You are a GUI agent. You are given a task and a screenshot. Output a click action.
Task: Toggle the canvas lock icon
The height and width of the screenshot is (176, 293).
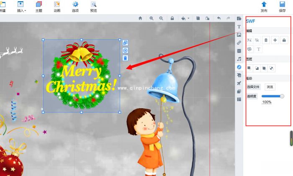pos(172,18)
